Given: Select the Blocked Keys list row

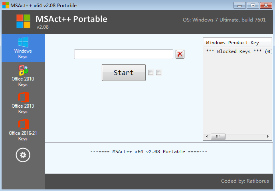Looking at the screenshot, I should click(x=237, y=51).
